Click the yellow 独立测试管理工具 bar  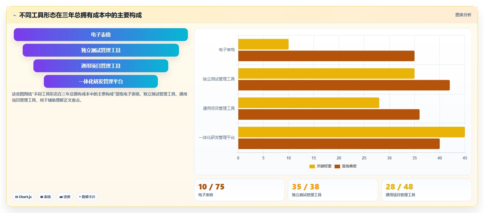click(326, 73)
